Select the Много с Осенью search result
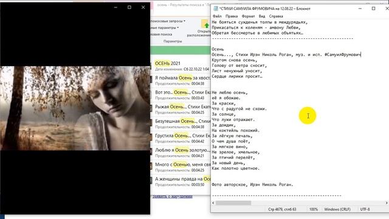 (181, 167)
